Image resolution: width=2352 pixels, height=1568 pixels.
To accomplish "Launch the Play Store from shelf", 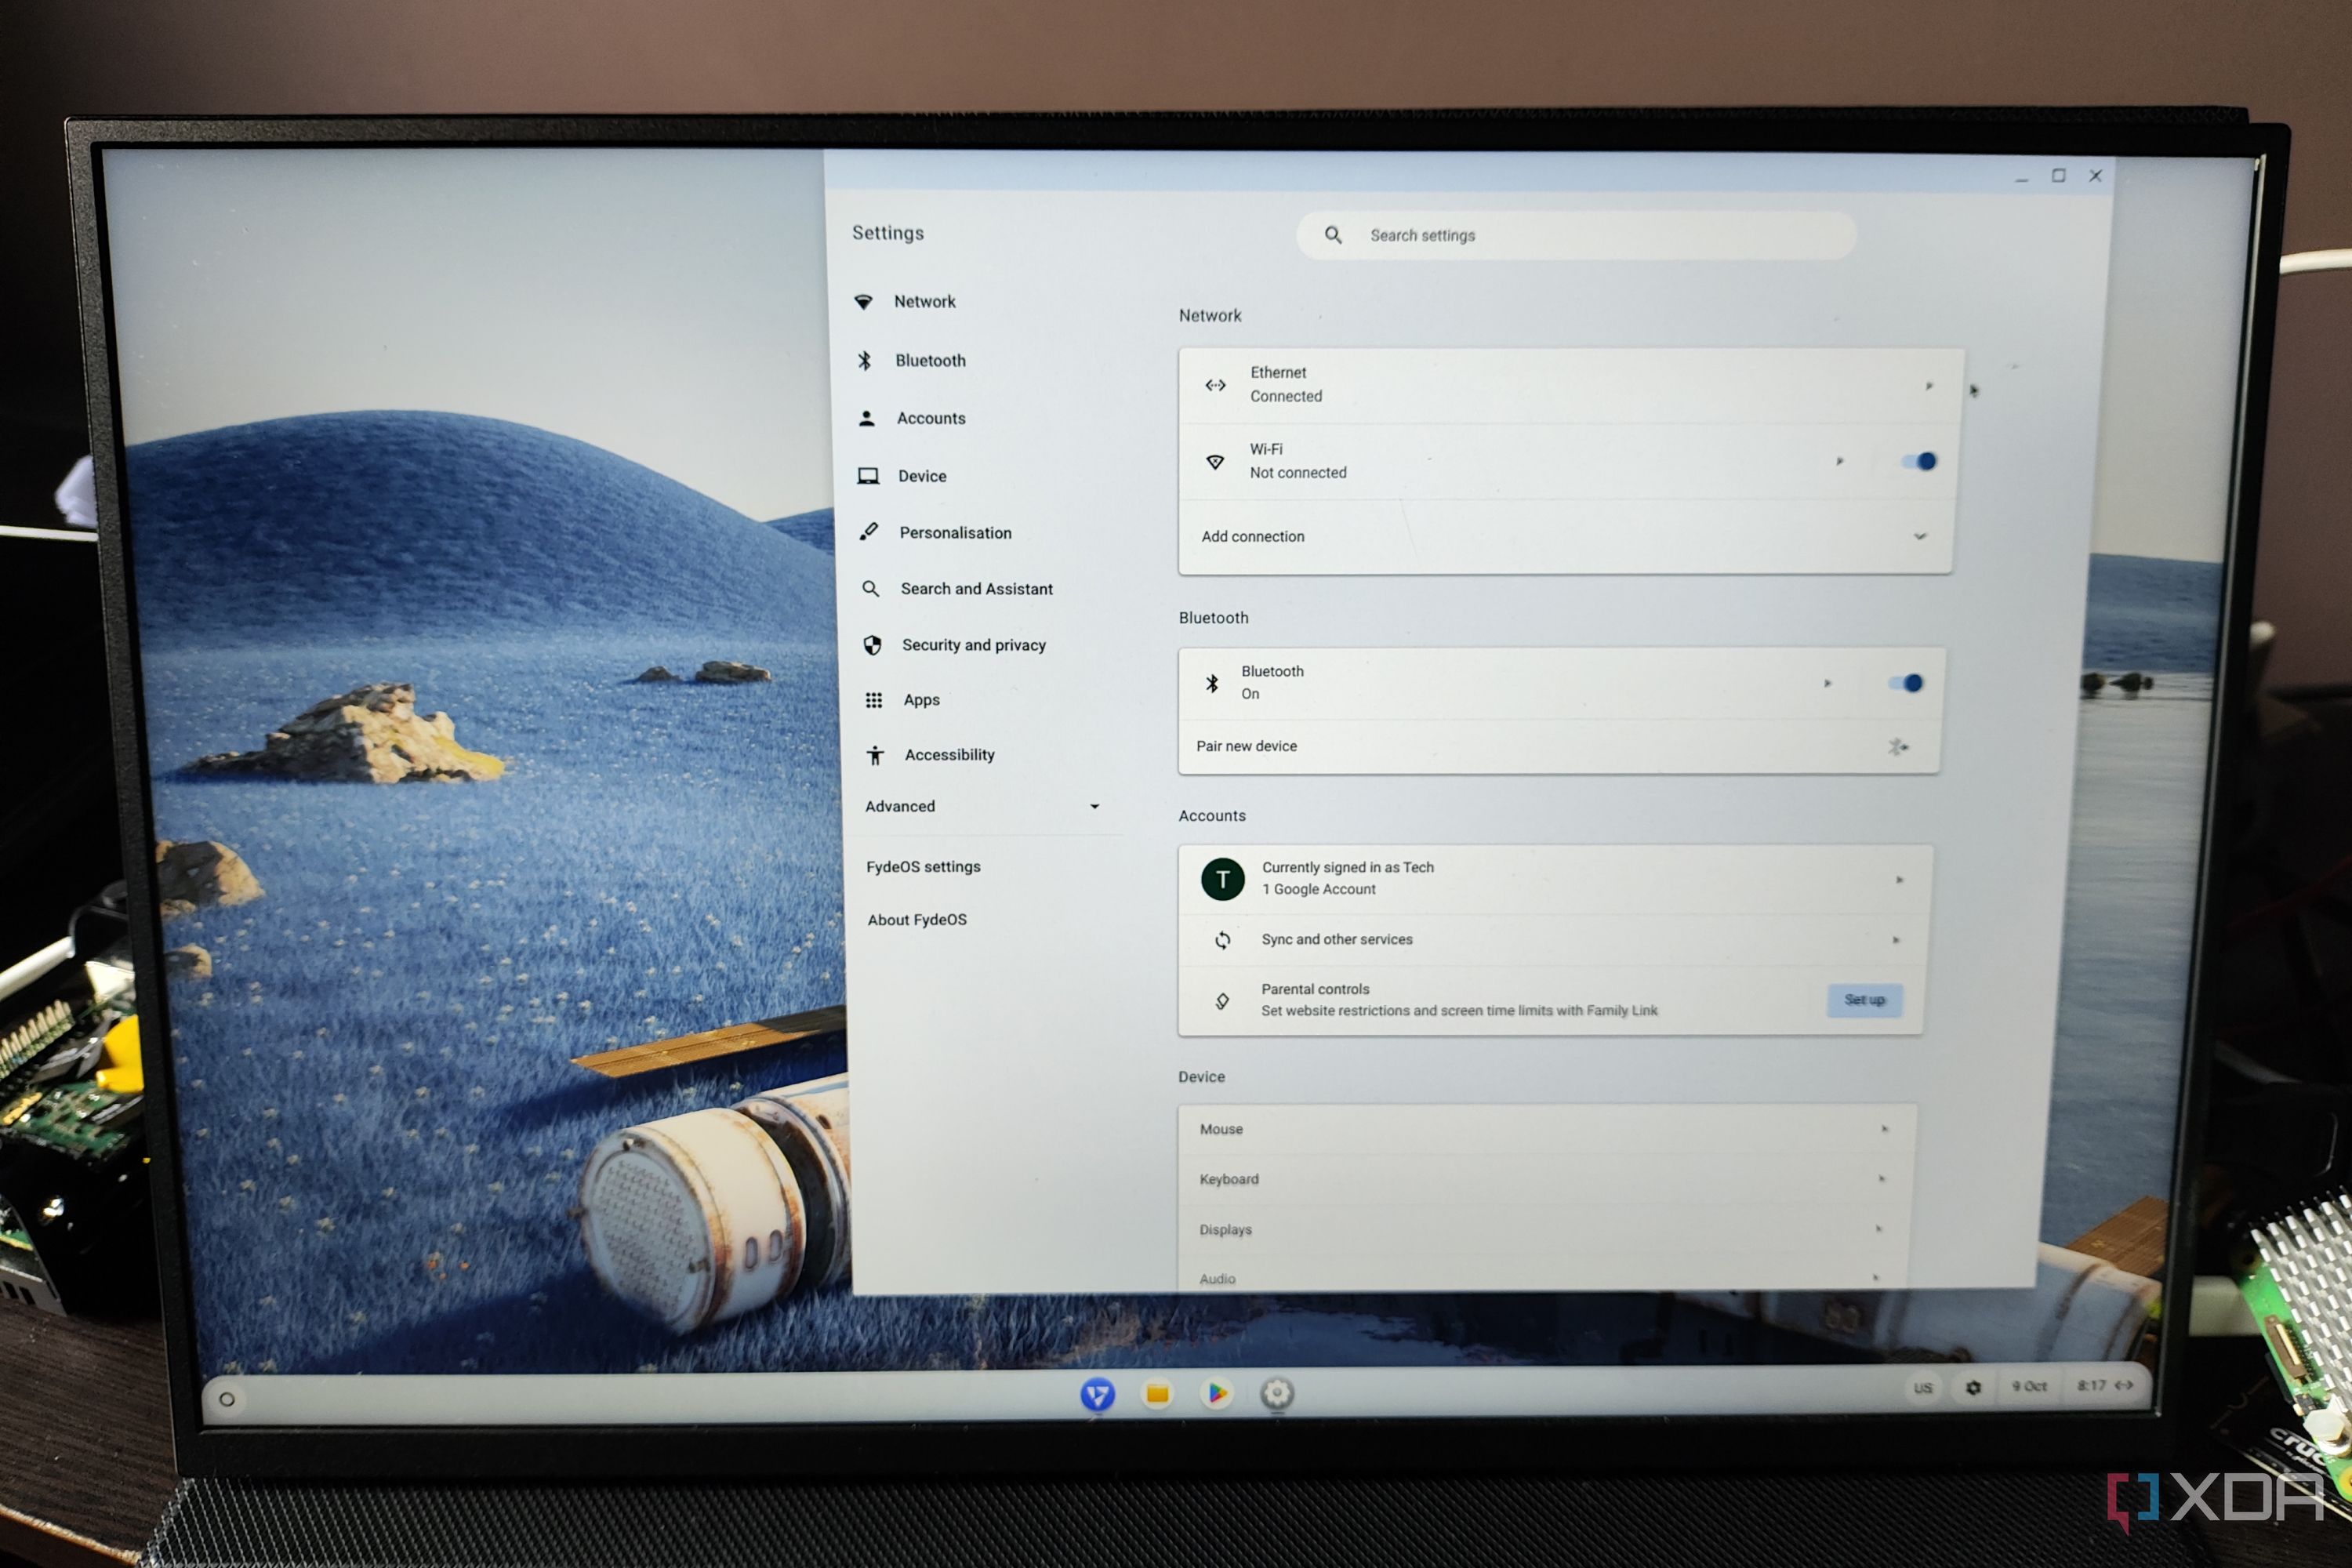I will click(x=1217, y=1393).
